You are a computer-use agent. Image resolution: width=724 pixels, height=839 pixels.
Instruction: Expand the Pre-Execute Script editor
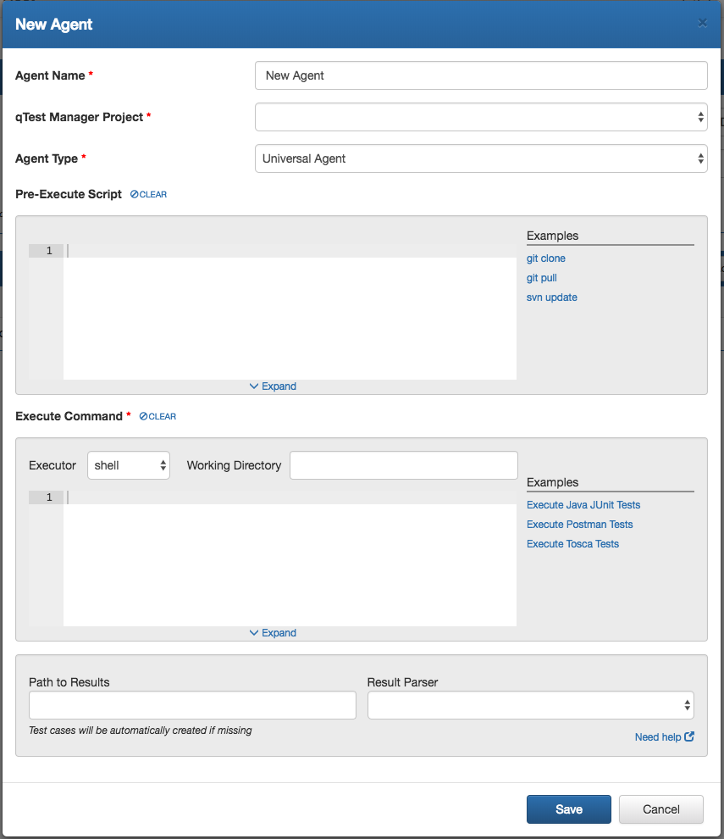point(273,386)
